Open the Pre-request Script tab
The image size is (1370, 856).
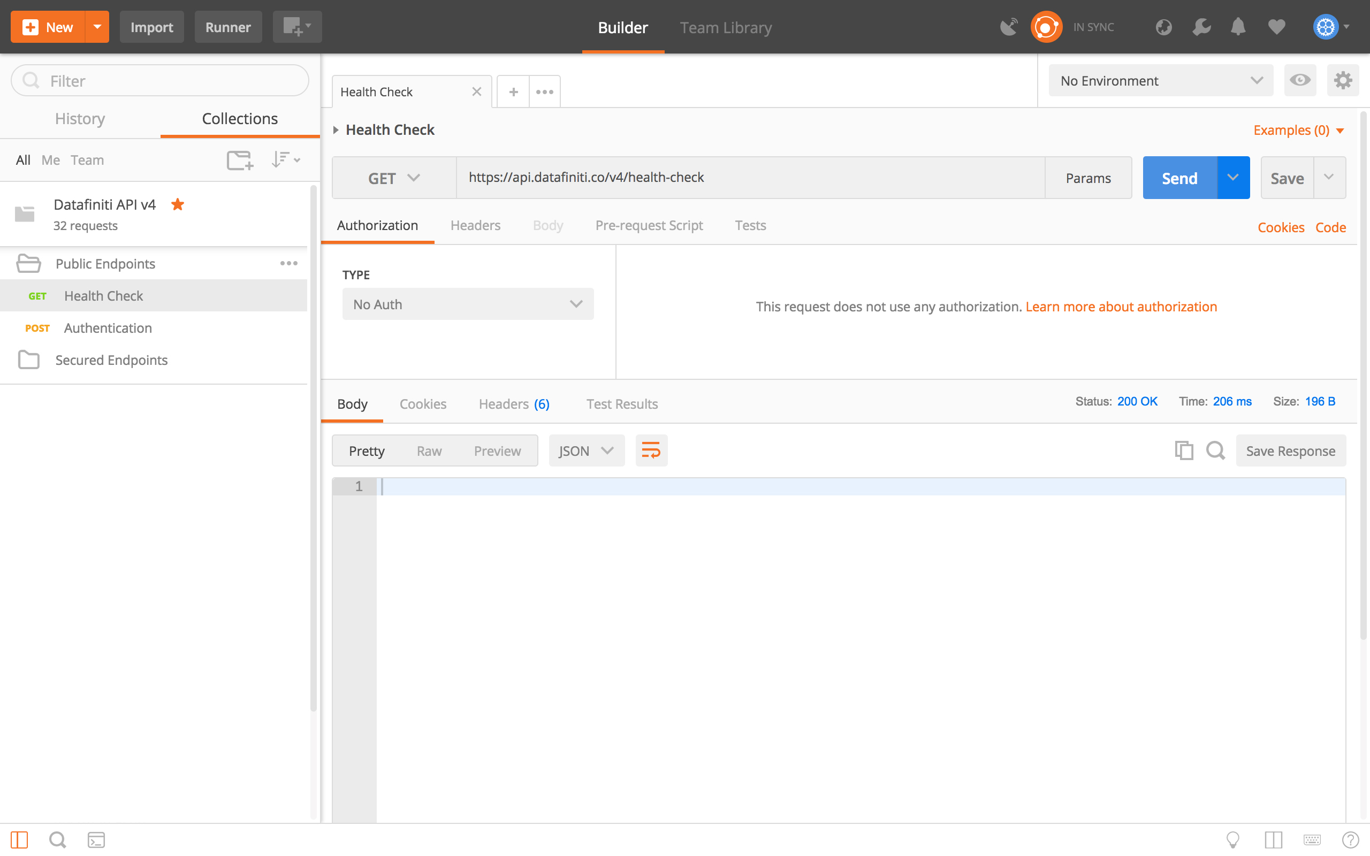point(649,225)
